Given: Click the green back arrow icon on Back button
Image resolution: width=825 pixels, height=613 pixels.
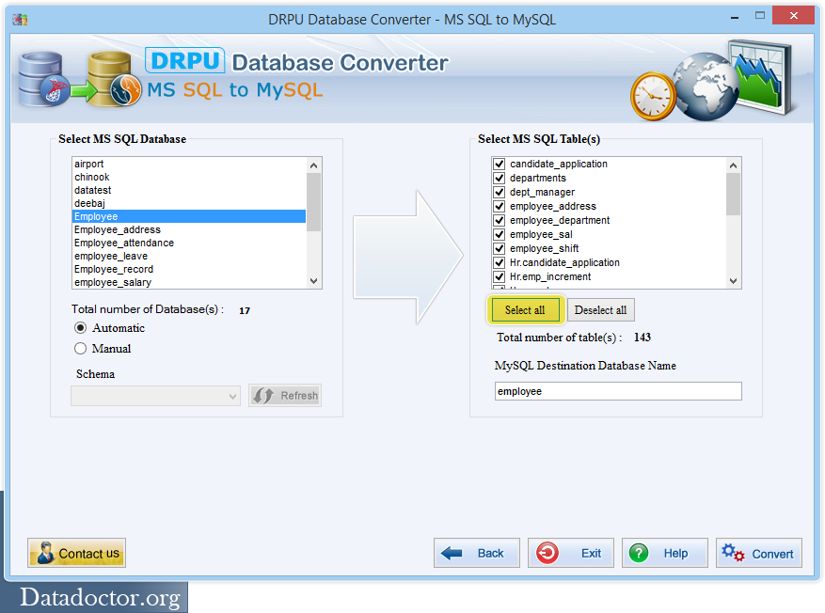Looking at the screenshot, I should click(x=452, y=553).
